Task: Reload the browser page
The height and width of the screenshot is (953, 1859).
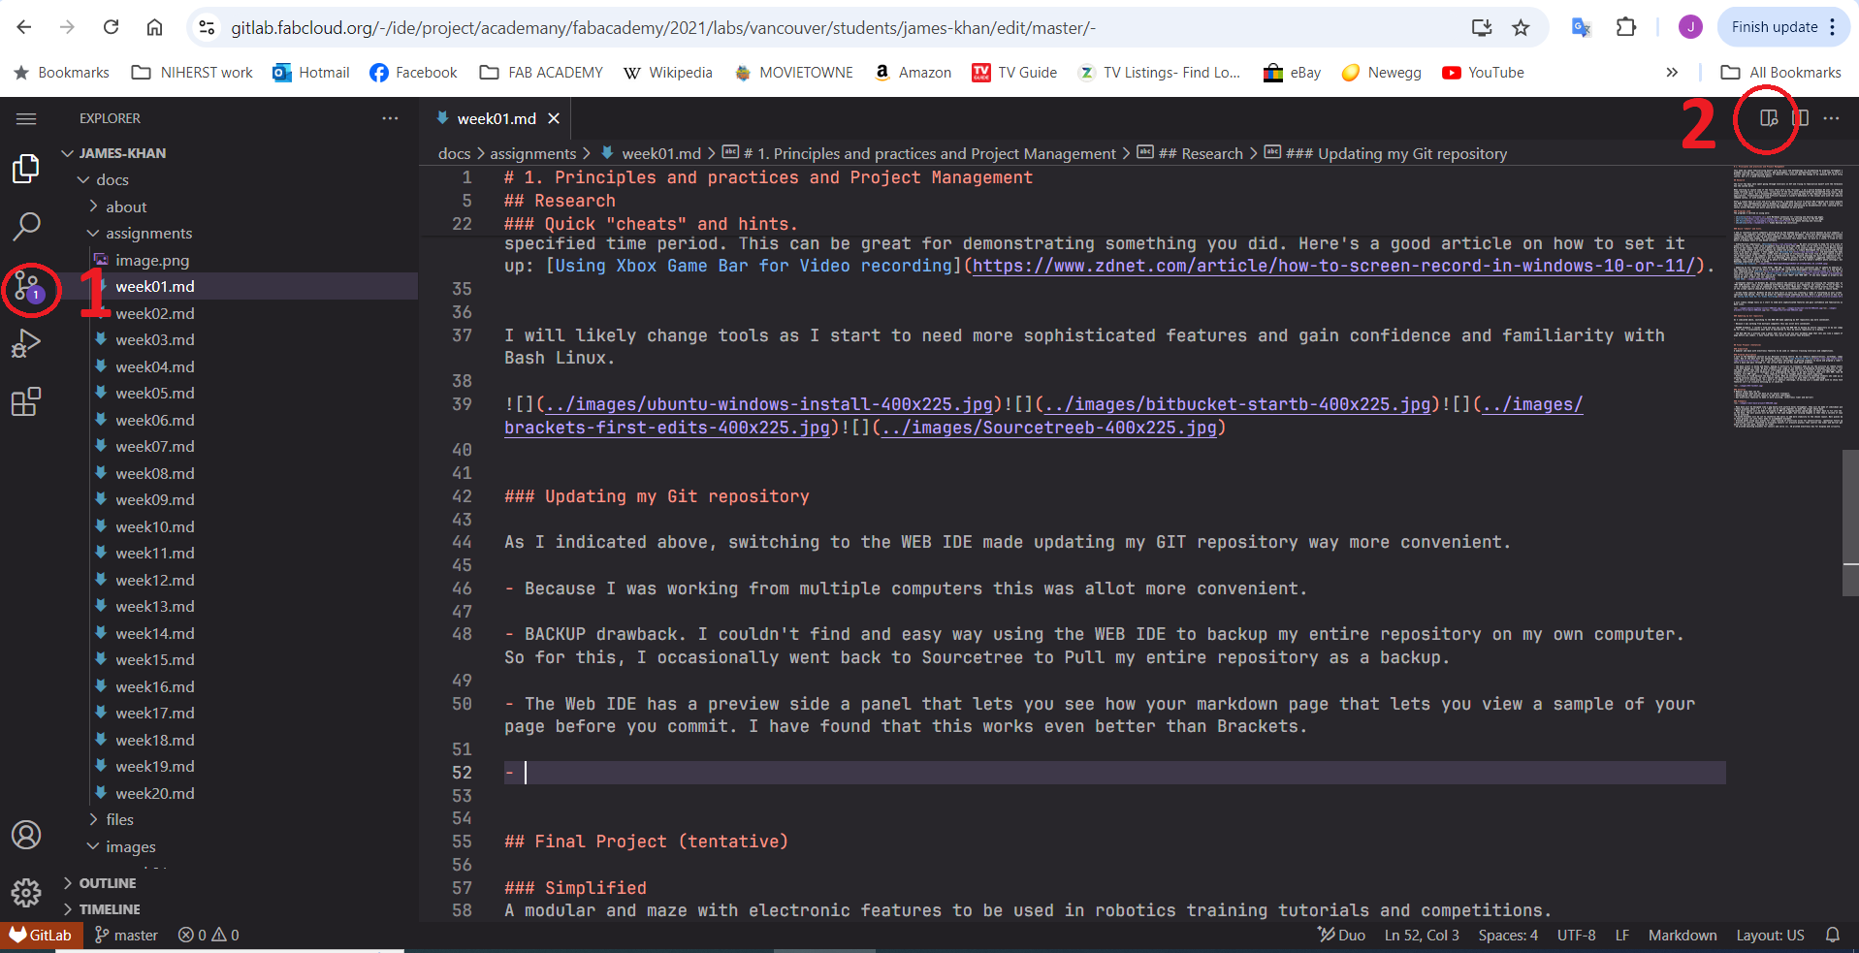Action: point(111,27)
